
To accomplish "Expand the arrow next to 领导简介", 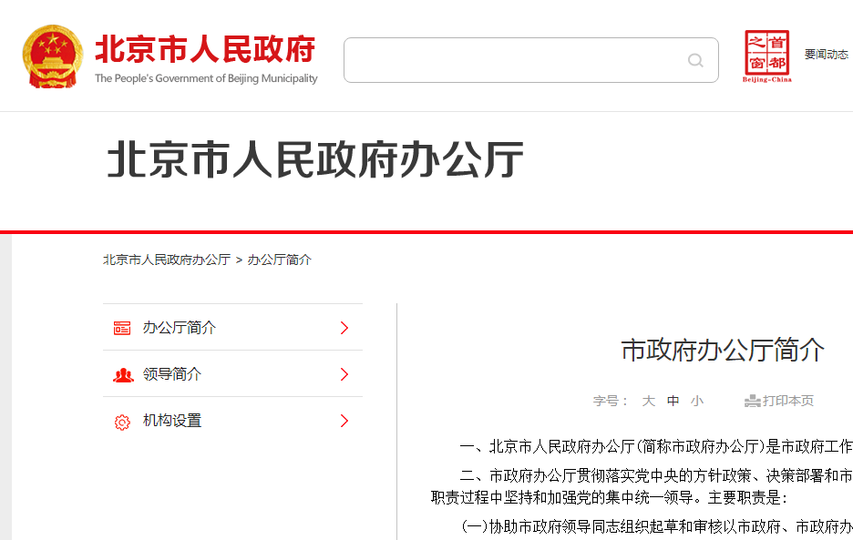I will click(344, 374).
